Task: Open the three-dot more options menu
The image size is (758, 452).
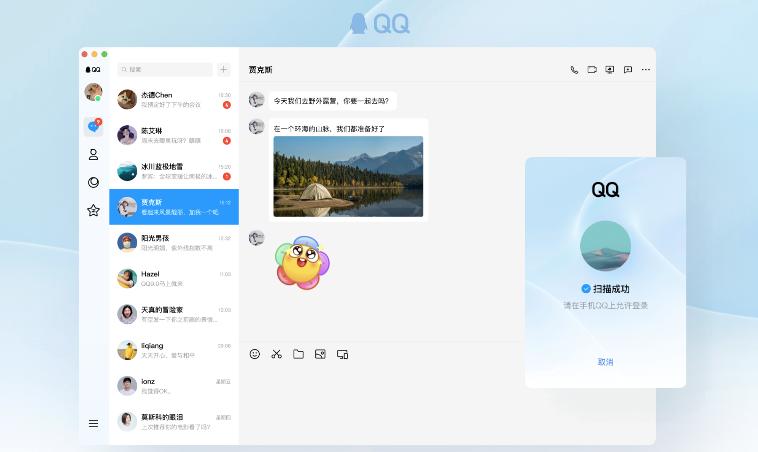Action: click(x=646, y=70)
